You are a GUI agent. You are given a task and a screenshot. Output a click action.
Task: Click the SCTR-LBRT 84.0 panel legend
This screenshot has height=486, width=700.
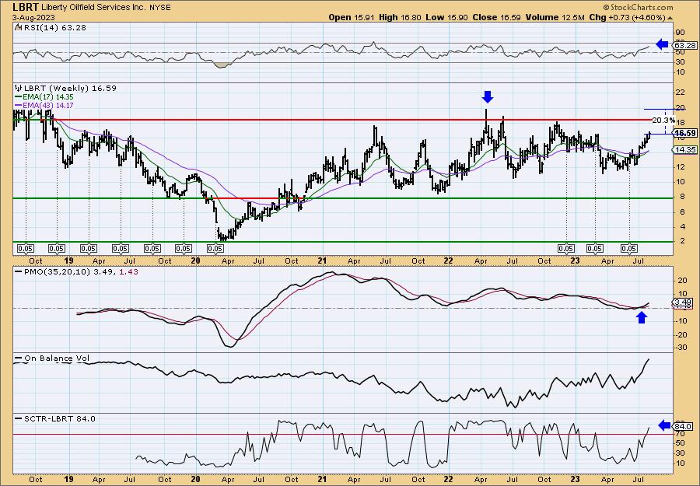click(55, 418)
